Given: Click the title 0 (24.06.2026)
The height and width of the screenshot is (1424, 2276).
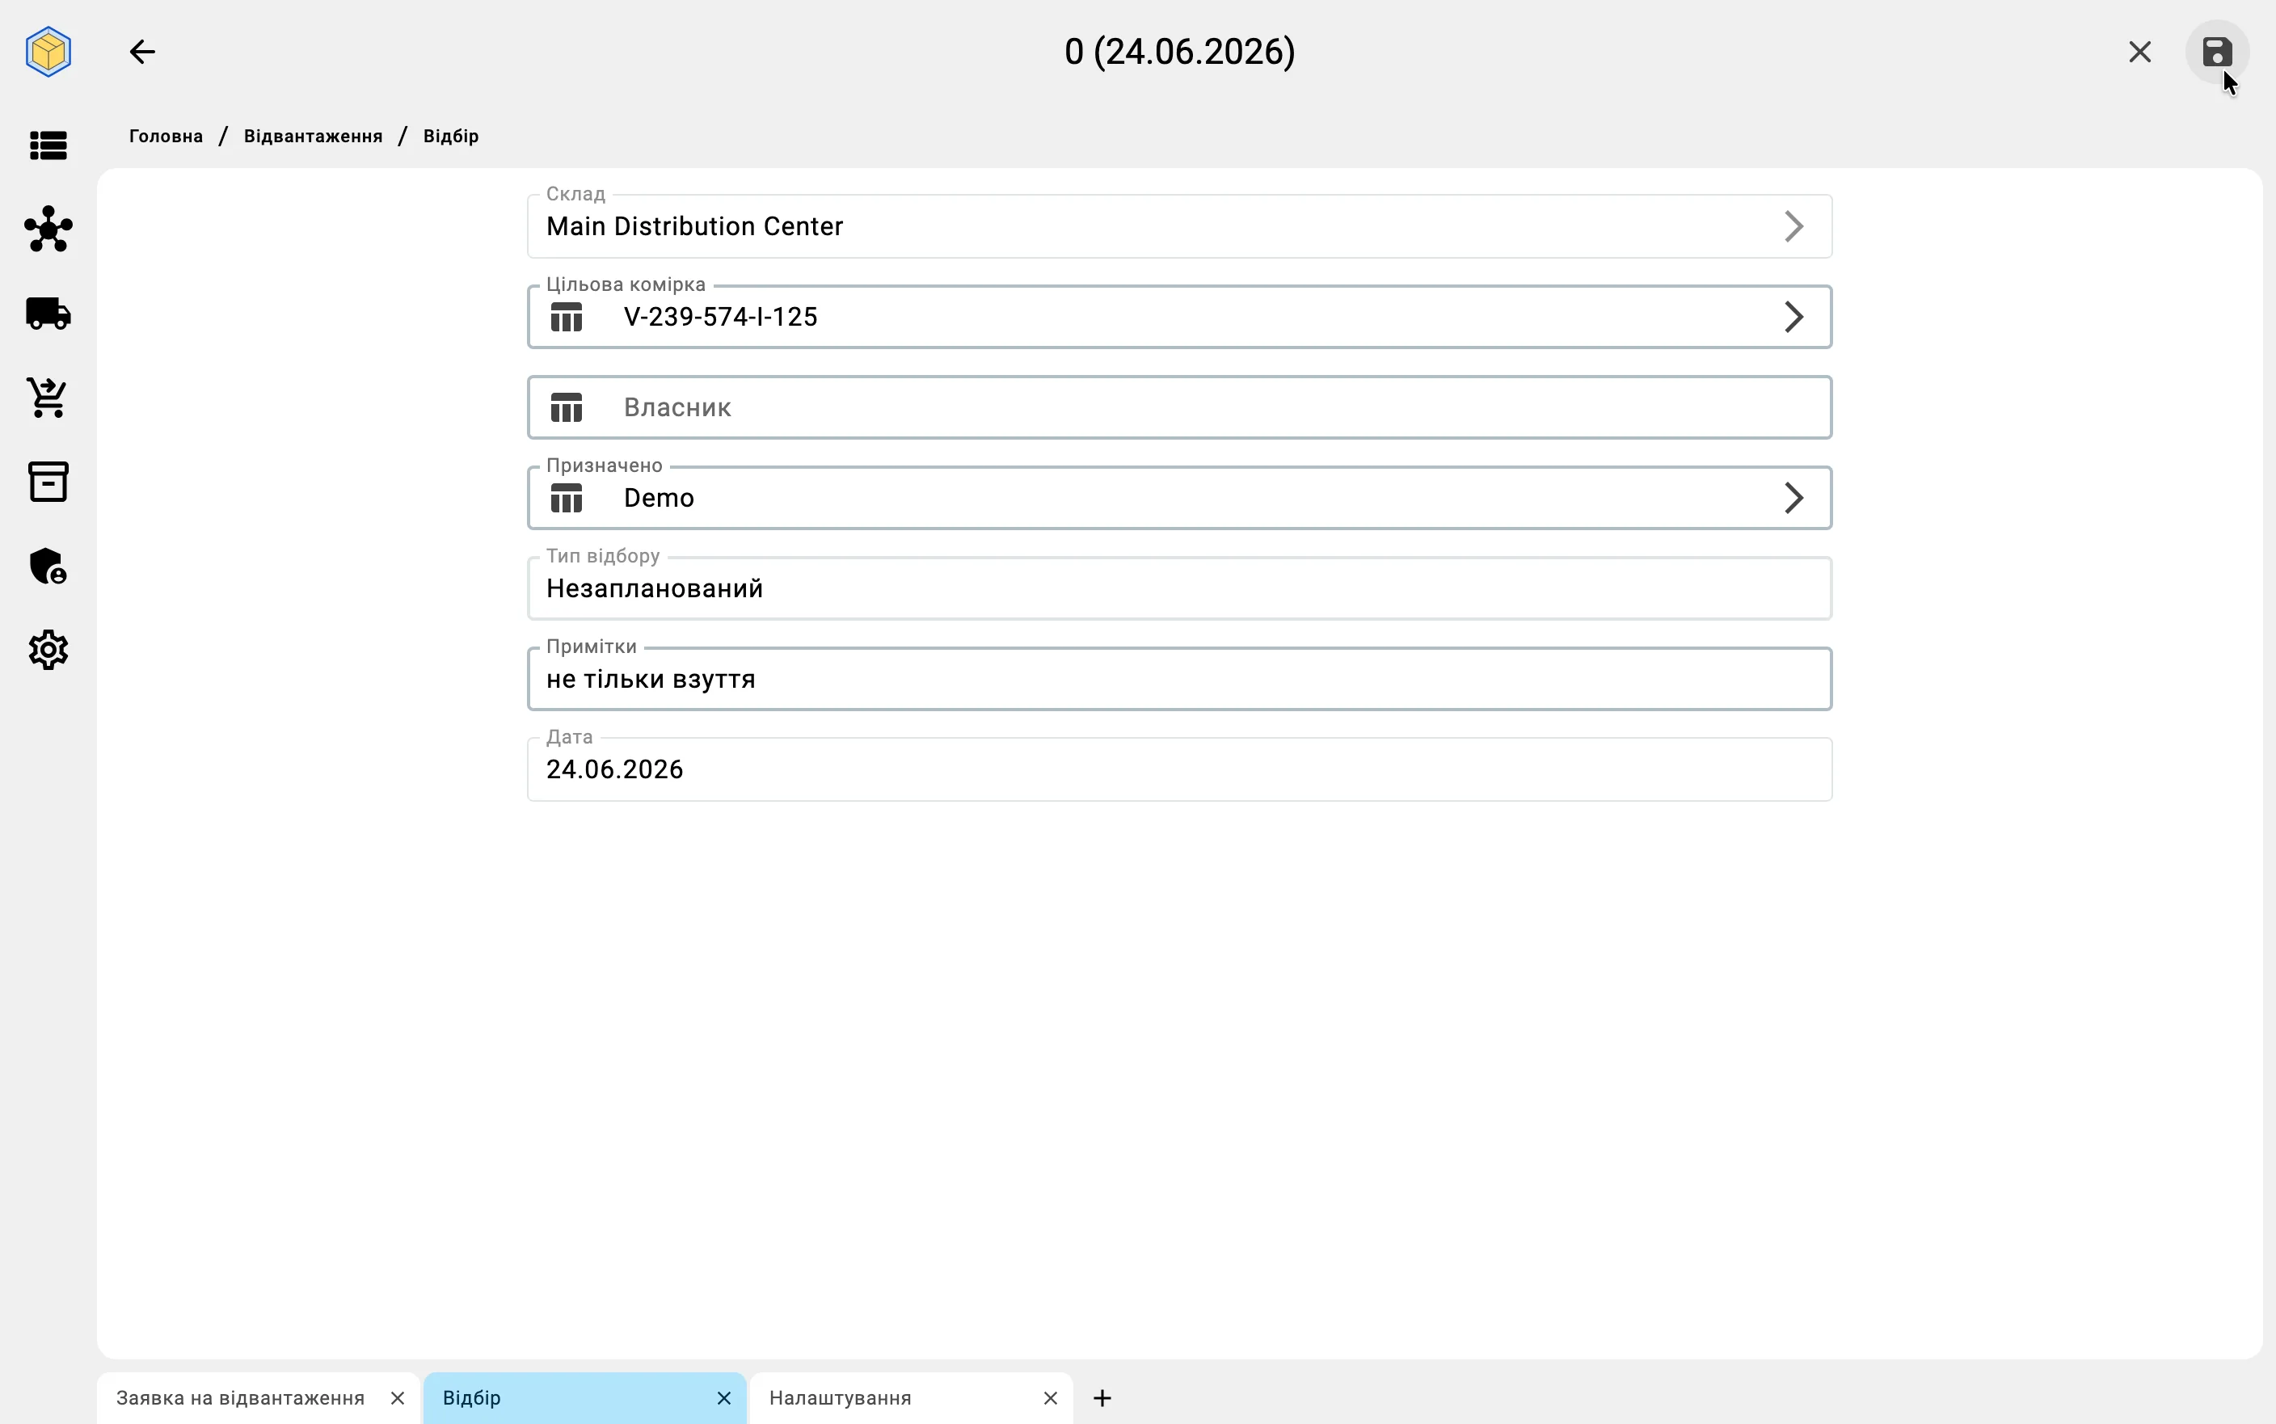Looking at the screenshot, I should [x=1179, y=52].
